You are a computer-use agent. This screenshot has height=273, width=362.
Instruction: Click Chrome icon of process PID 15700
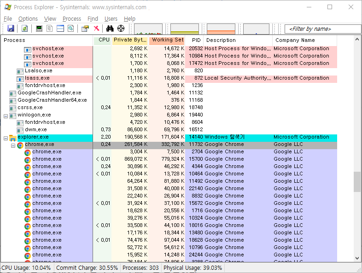pos(28,160)
